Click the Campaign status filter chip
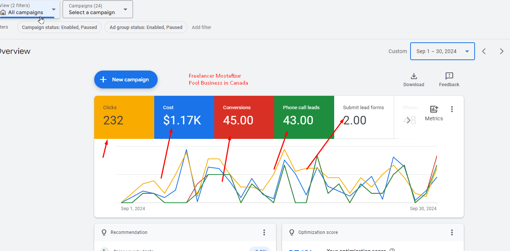 click(x=59, y=27)
